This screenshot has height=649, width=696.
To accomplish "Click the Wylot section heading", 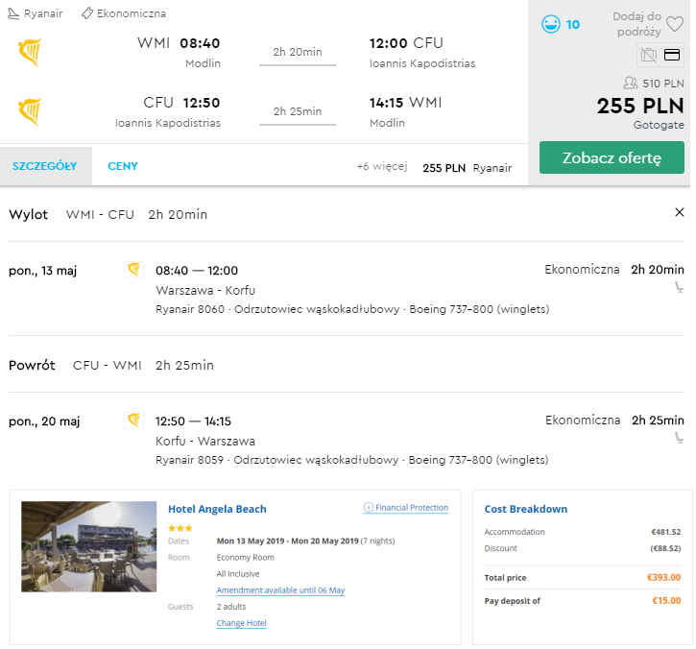I will pyautogui.click(x=29, y=214).
